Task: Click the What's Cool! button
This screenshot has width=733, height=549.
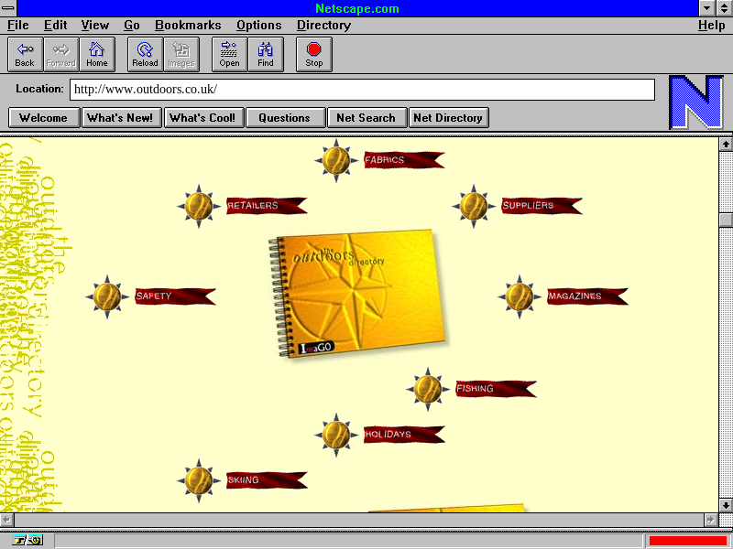Action: coord(202,117)
